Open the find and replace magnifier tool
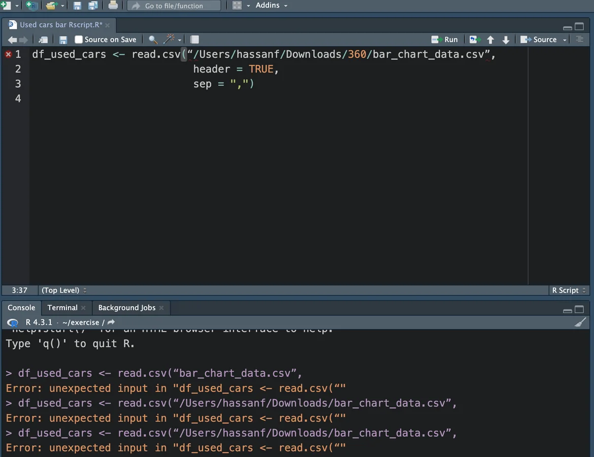The width and height of the screenshot is (594, 457). tap(152, 40)
